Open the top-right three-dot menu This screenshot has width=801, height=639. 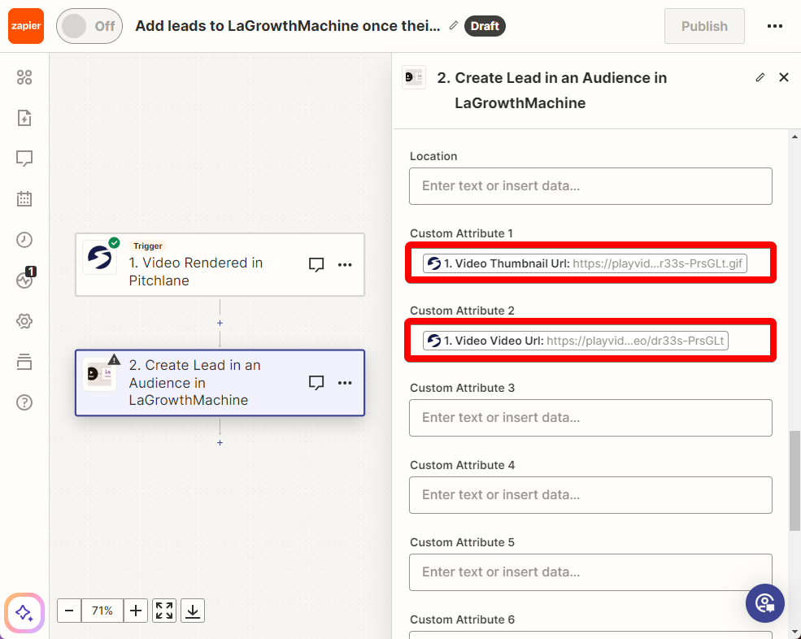click(774, 26)
